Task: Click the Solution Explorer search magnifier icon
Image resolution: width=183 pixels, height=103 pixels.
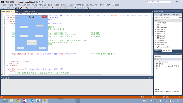Action: click(x=180, y=17)
